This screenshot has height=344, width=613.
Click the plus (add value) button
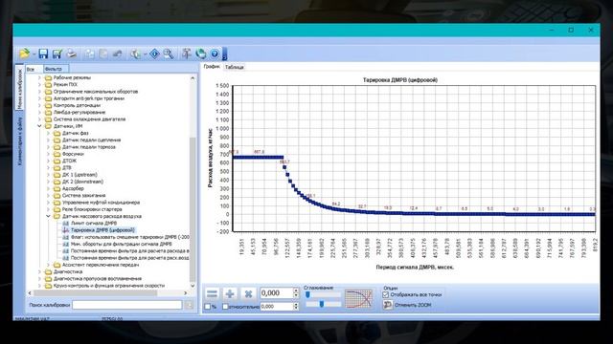click(230, 293)
